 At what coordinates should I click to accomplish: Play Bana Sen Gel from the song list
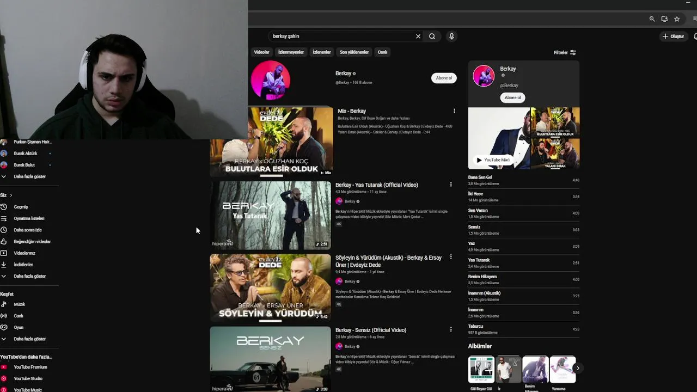point(524,180)
